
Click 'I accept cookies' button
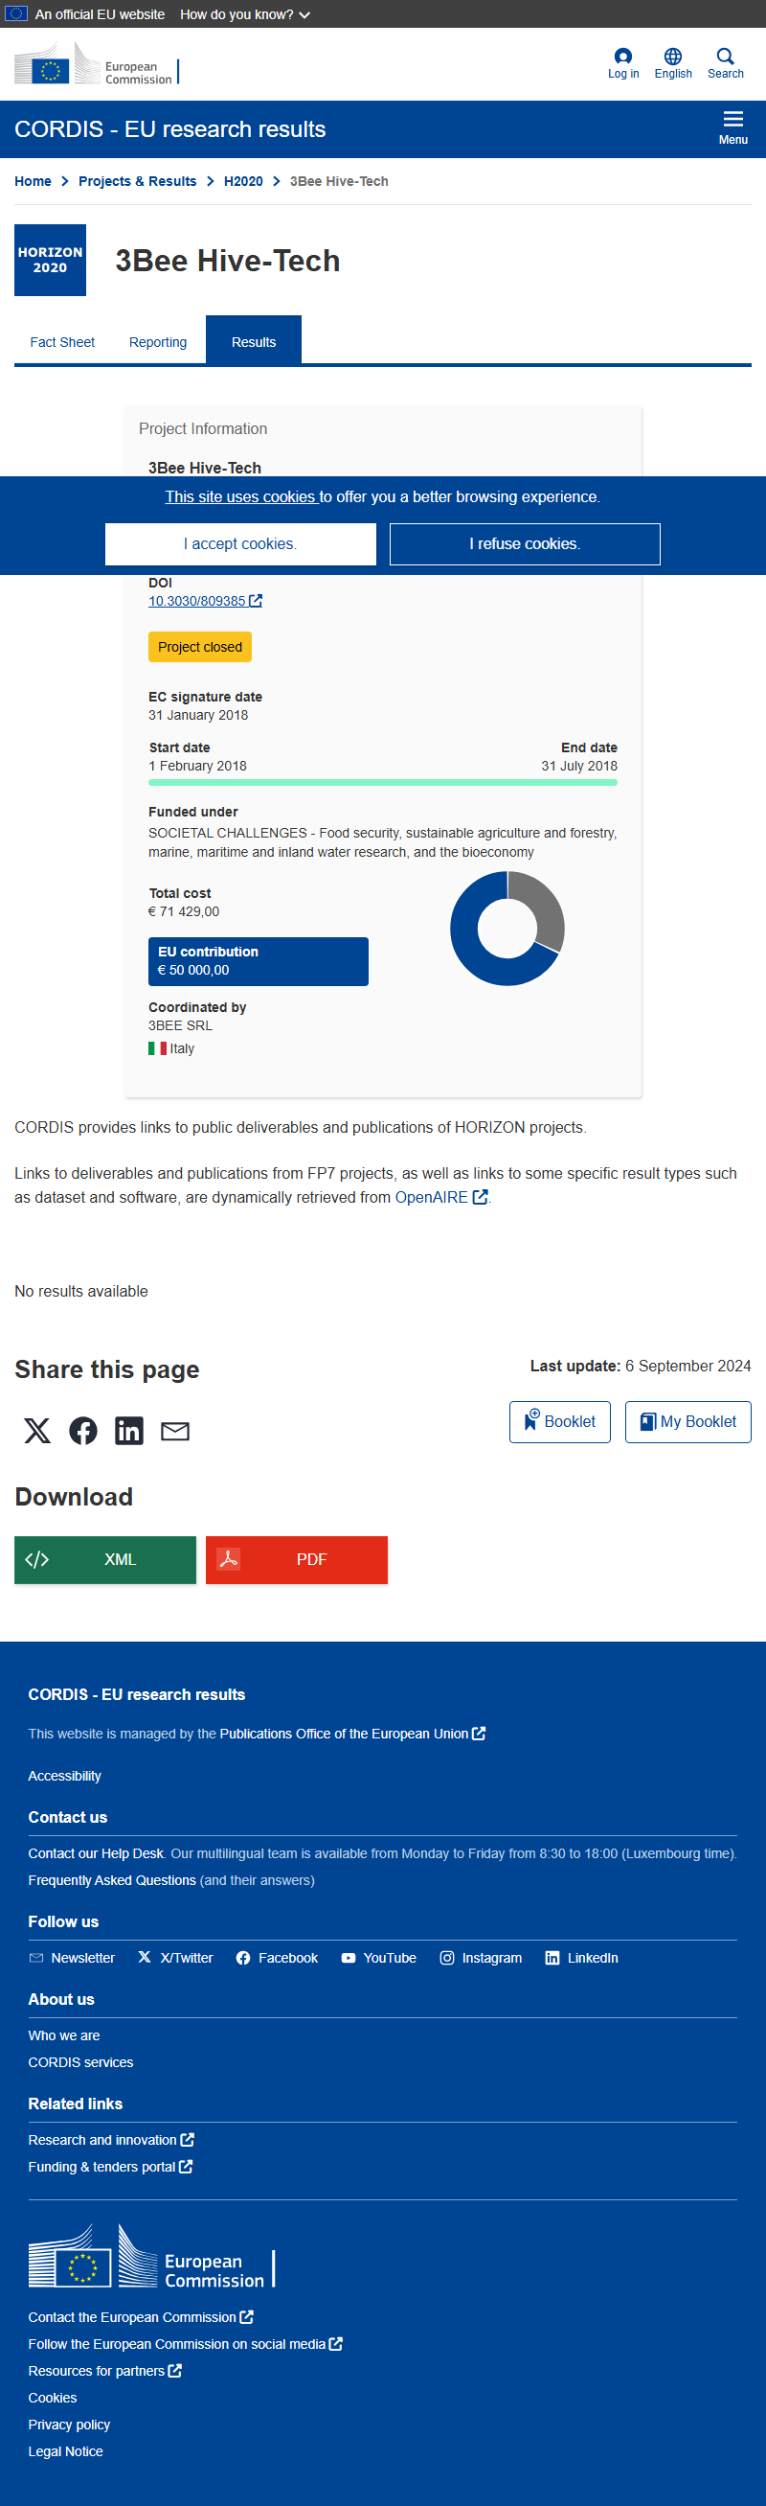(240, 543)
